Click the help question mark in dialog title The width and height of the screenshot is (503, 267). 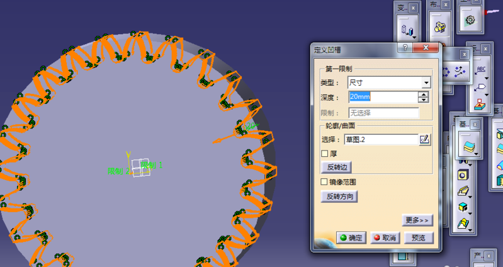click(405, 48)
